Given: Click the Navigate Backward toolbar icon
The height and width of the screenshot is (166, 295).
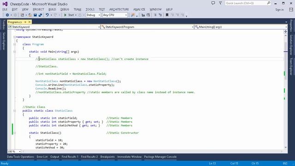Looking at the screenshot, I should (x=7, y=15).
